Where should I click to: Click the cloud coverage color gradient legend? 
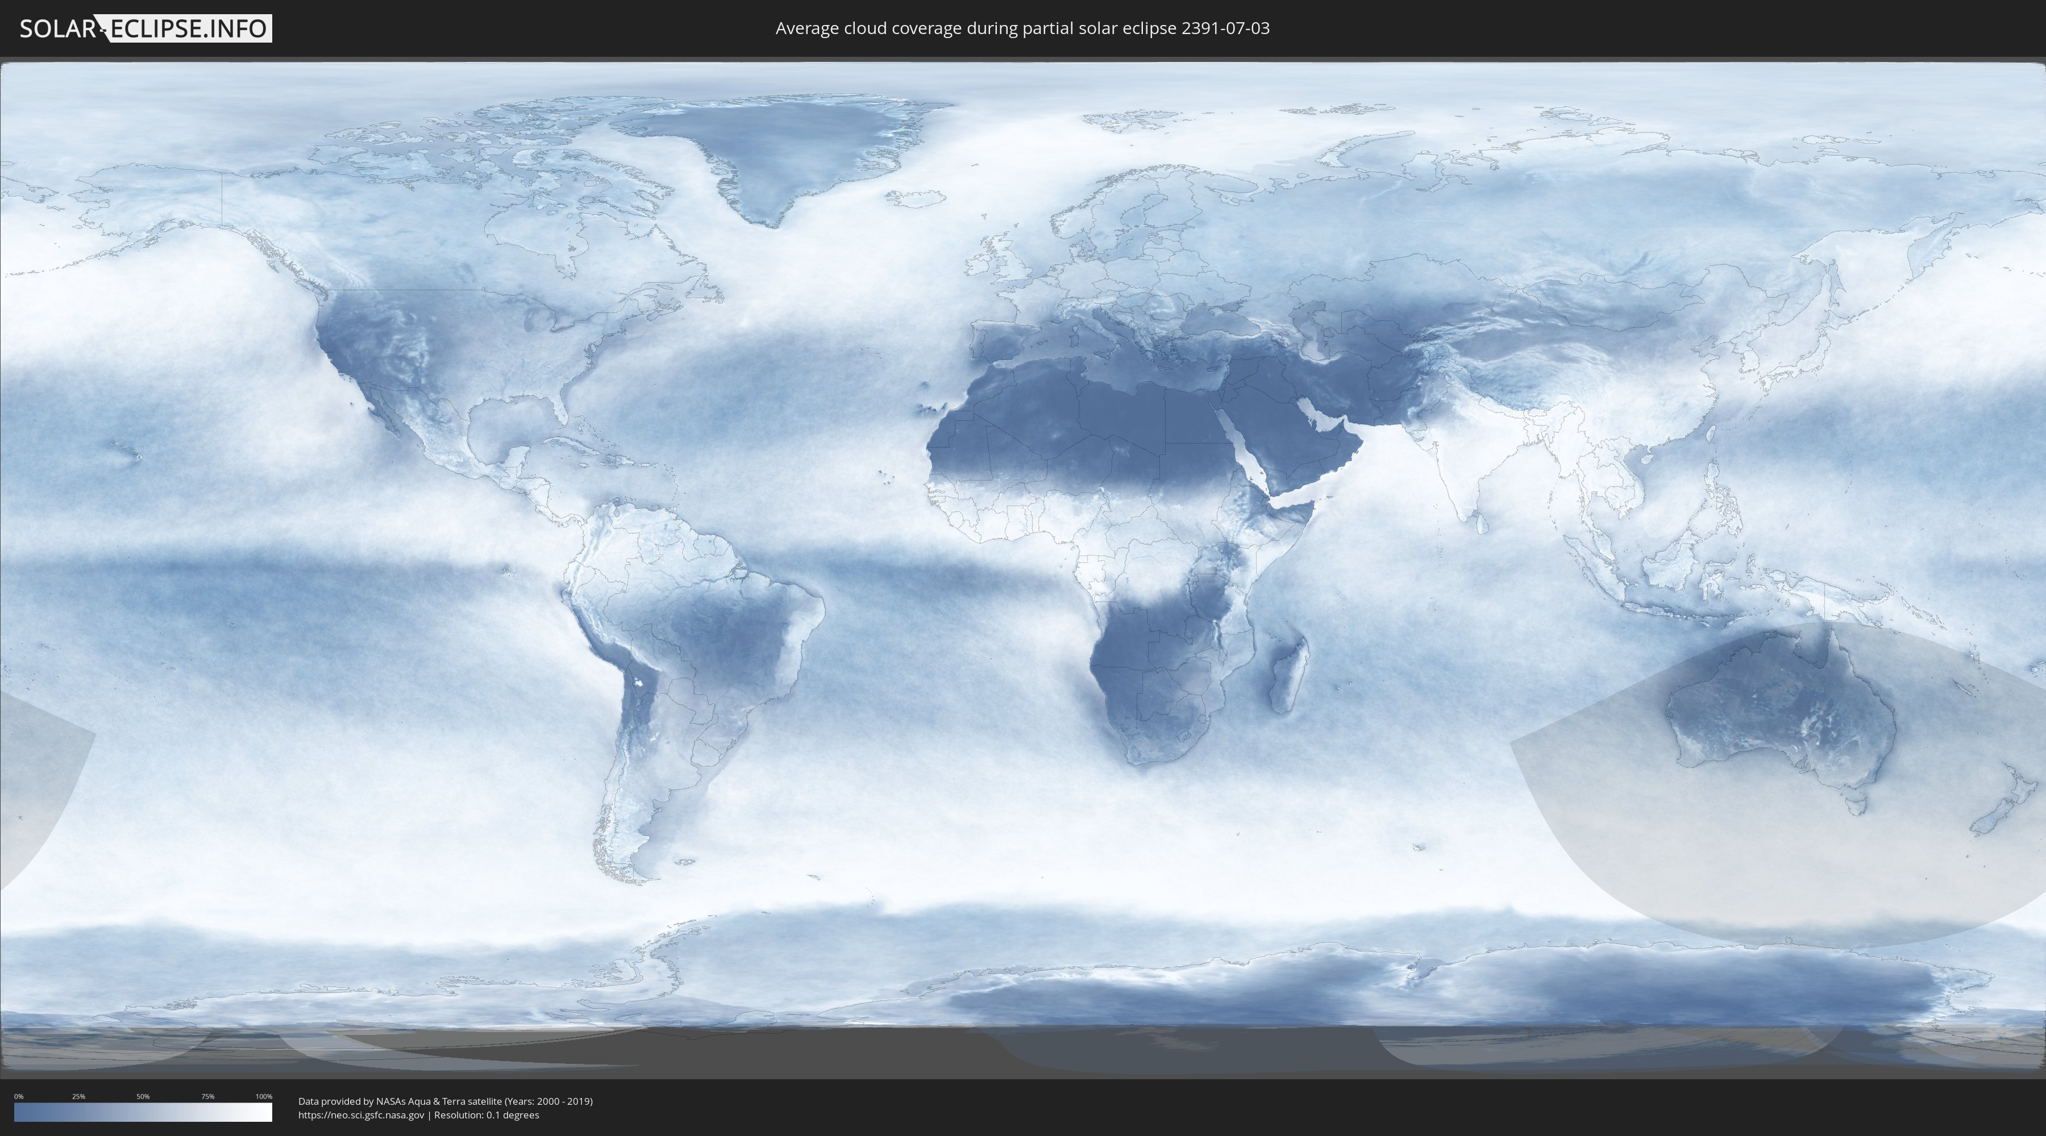click(143, 1112)
